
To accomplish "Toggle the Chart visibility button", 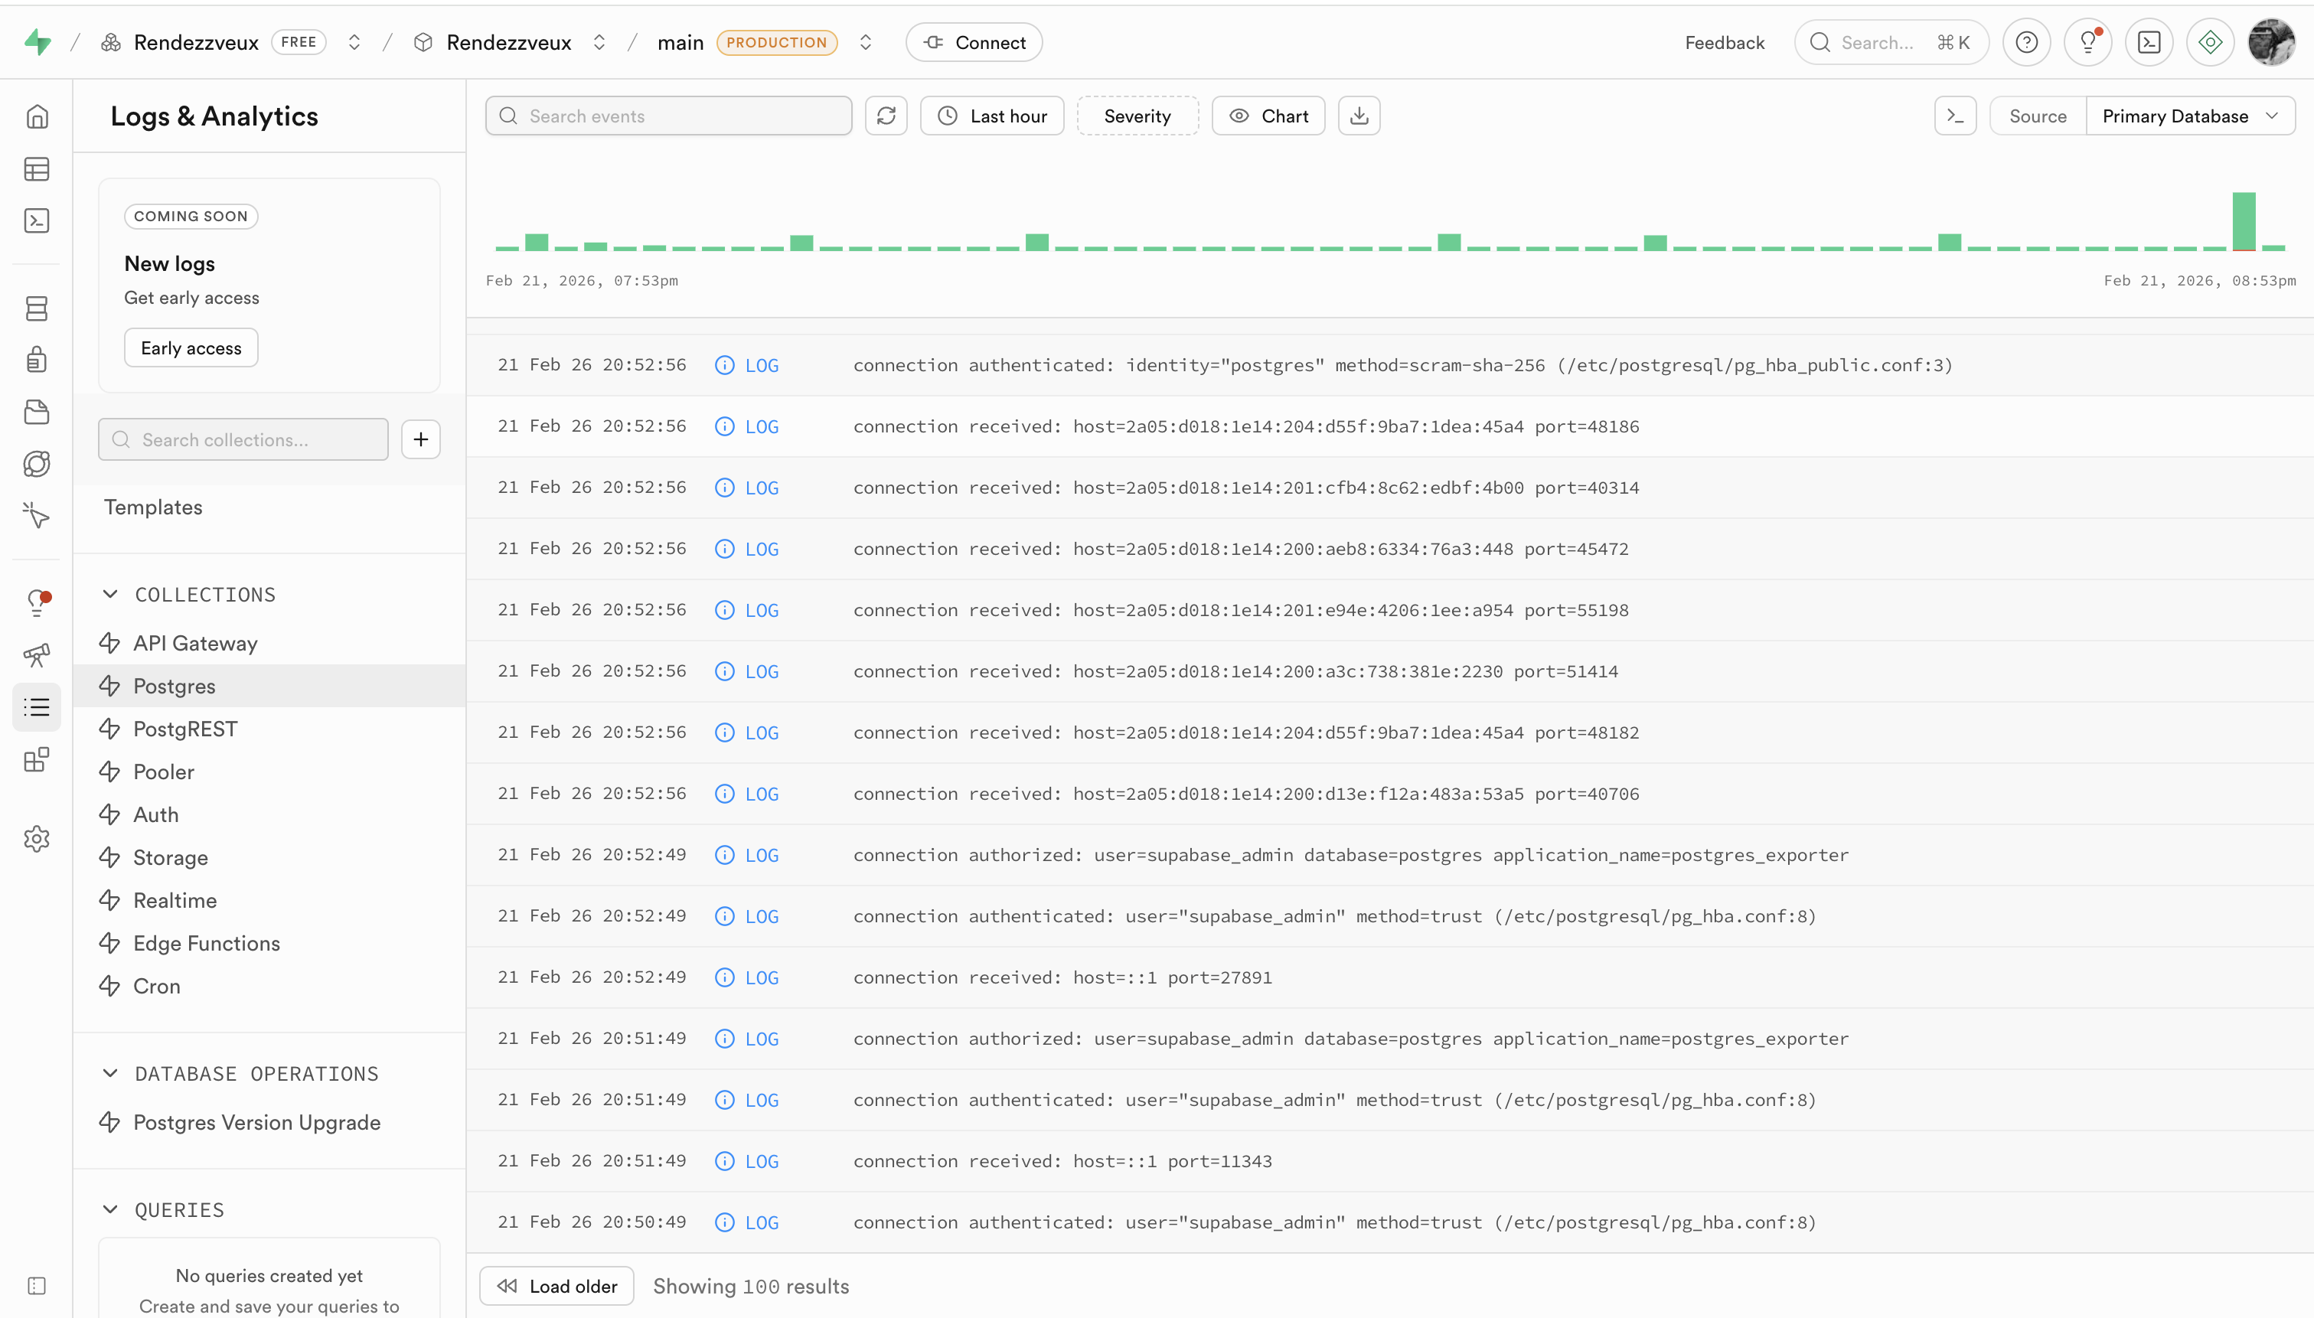I will point(1268,116).
